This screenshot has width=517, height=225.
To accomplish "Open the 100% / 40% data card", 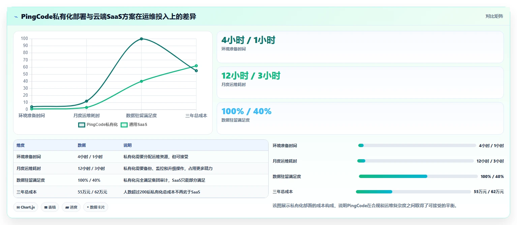I will point(360,118).
